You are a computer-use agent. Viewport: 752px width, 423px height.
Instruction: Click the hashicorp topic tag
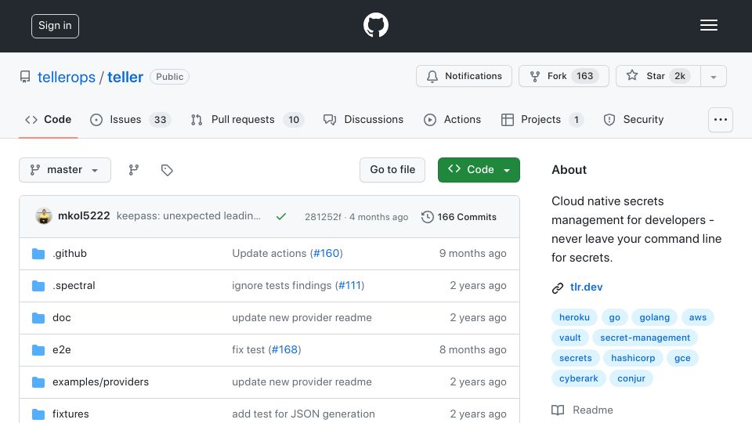click(633, 358)
